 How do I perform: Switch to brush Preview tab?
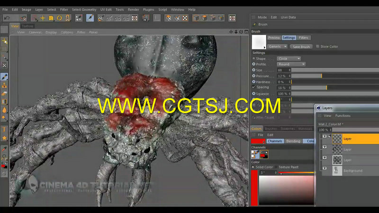click(x=274, y=38)
